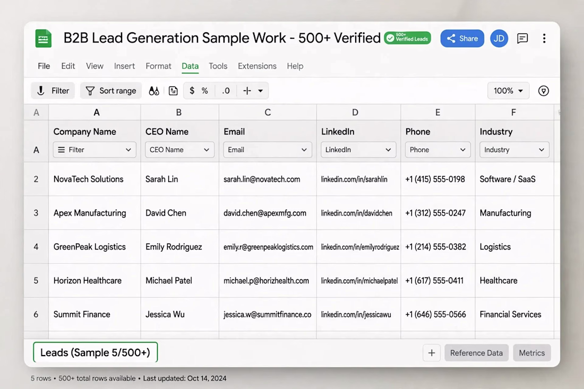
Task: Open the Email filter dropdown
Action: coord(268,150)
